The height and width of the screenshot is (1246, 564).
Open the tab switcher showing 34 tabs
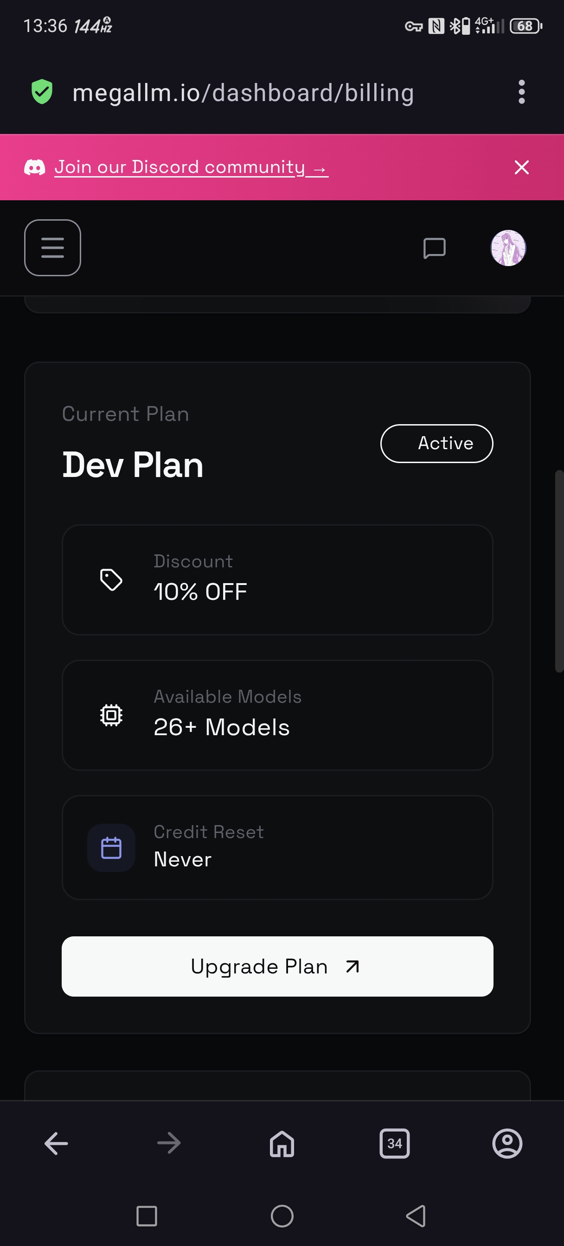pos(395,1144)
